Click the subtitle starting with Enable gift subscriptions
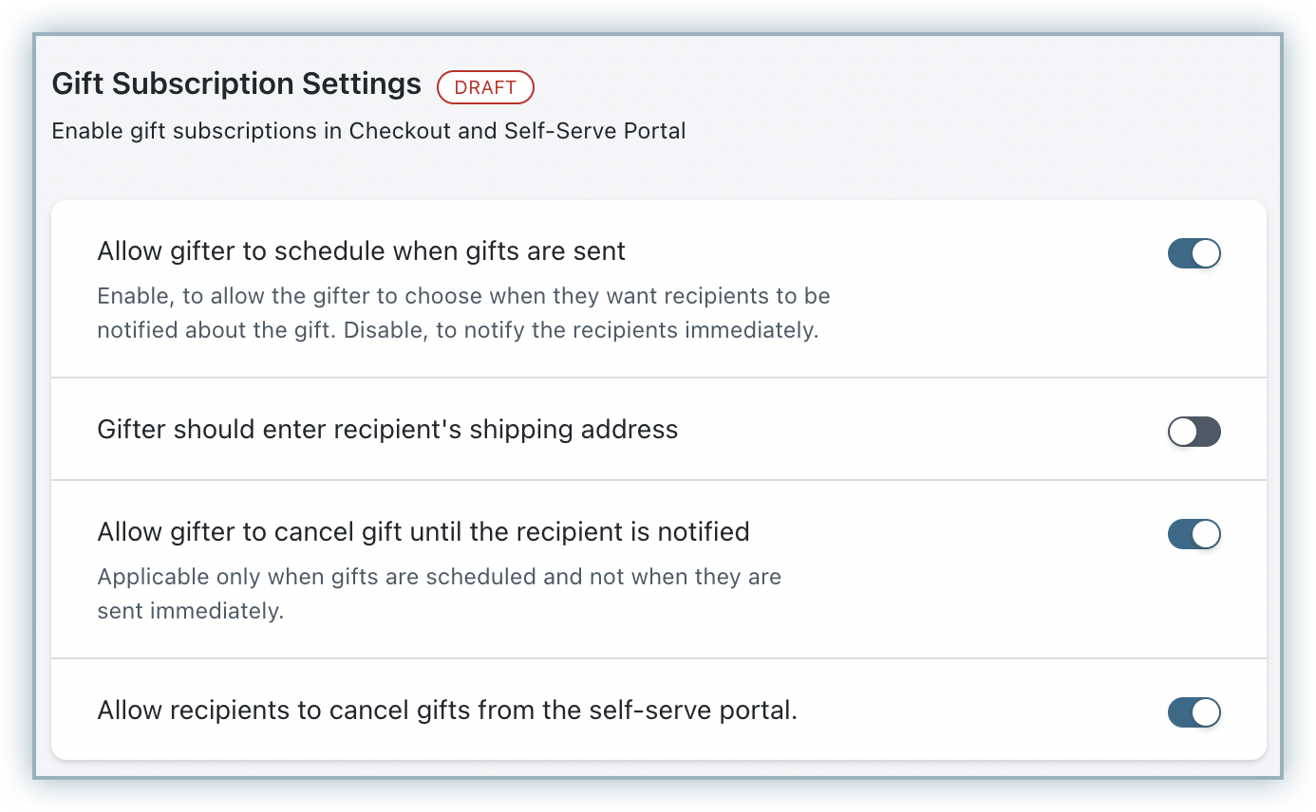Image resolution: width=1316 pixels, height=812 pixels. (368, 131)
